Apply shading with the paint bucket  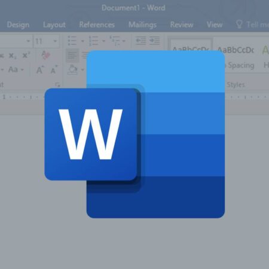[x=72, y=69]
